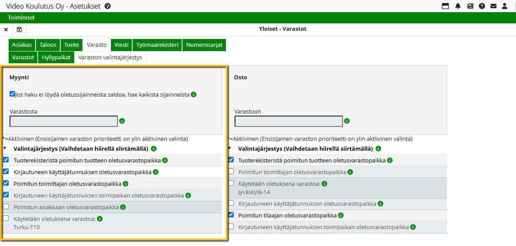
Task: Disable Osto 'Poimitun tilaajan oletusvarastopaikka' checkbox
Action: 231,215
